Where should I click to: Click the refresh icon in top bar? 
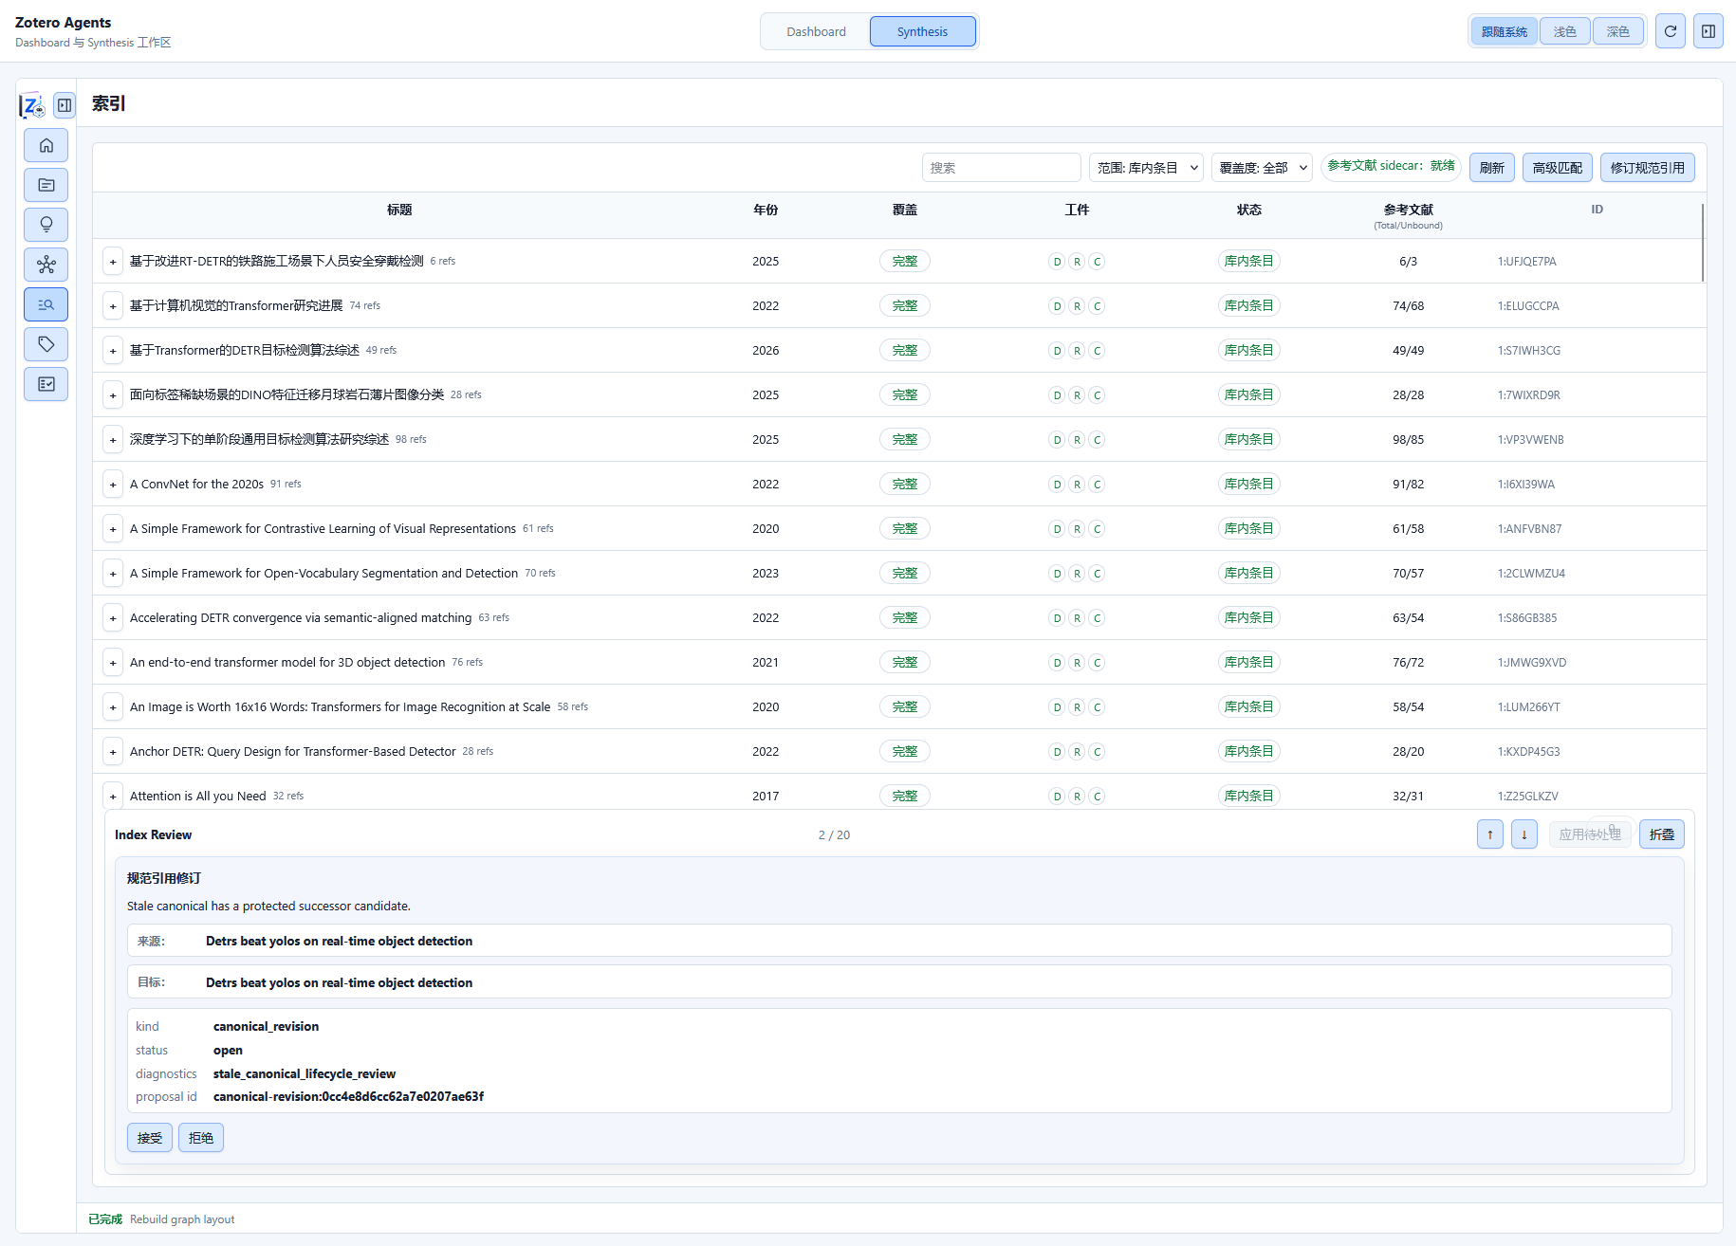pyautogui.click(x=1670, y=31)
